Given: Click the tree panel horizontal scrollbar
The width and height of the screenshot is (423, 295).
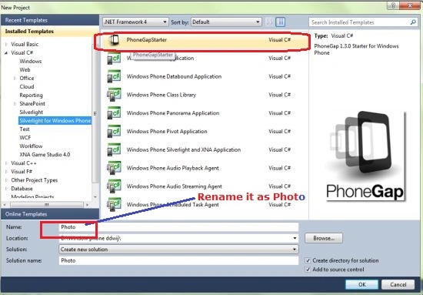Looking at the screenshot, I should [x=46, y=205].
